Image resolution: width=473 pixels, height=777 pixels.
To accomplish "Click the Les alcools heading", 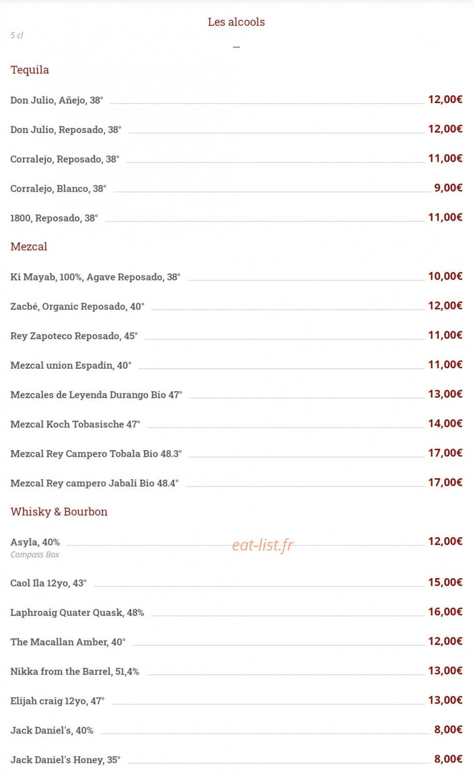I will click(236, 22).
